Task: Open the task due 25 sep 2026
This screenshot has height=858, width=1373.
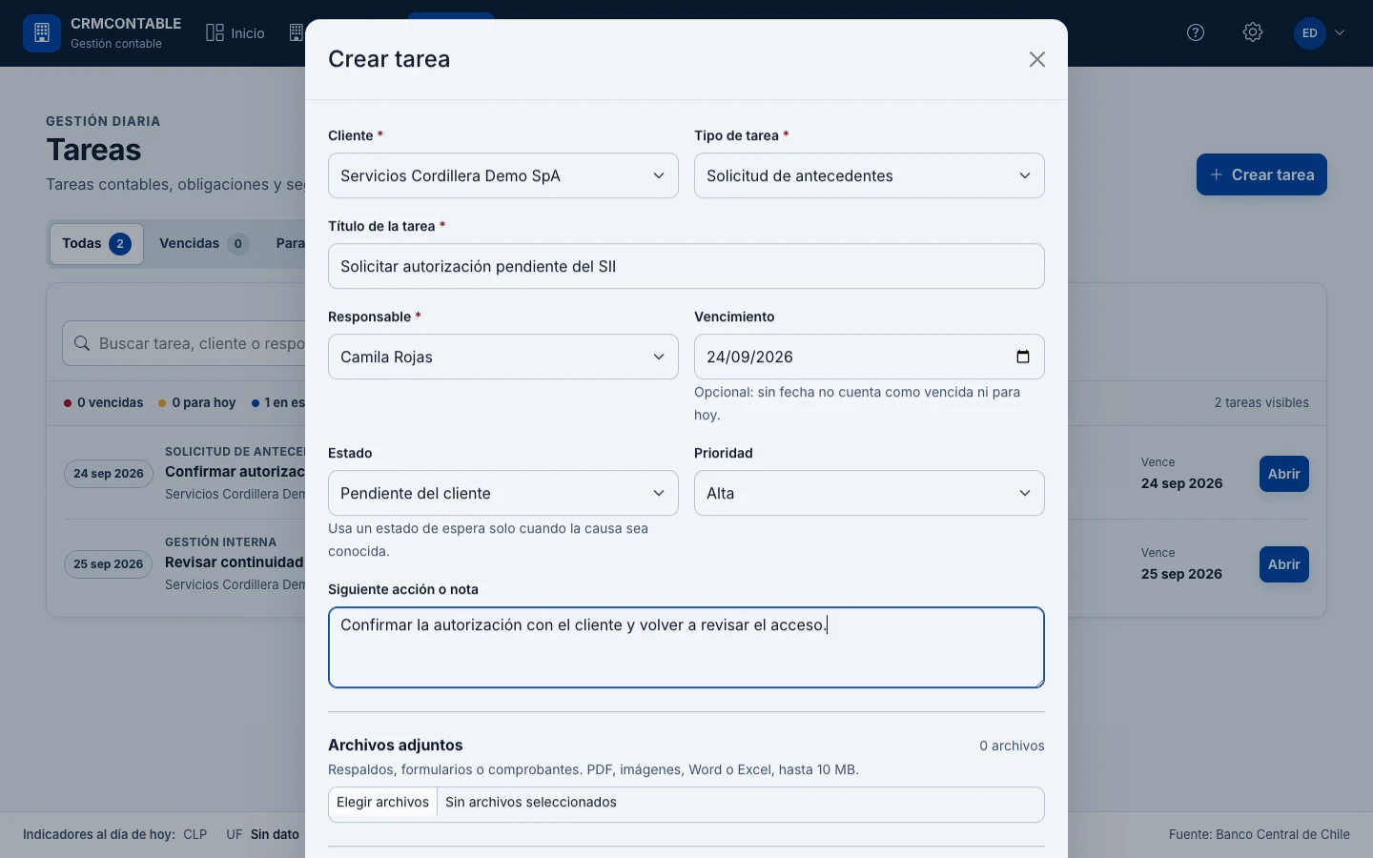Action: 1283,564
